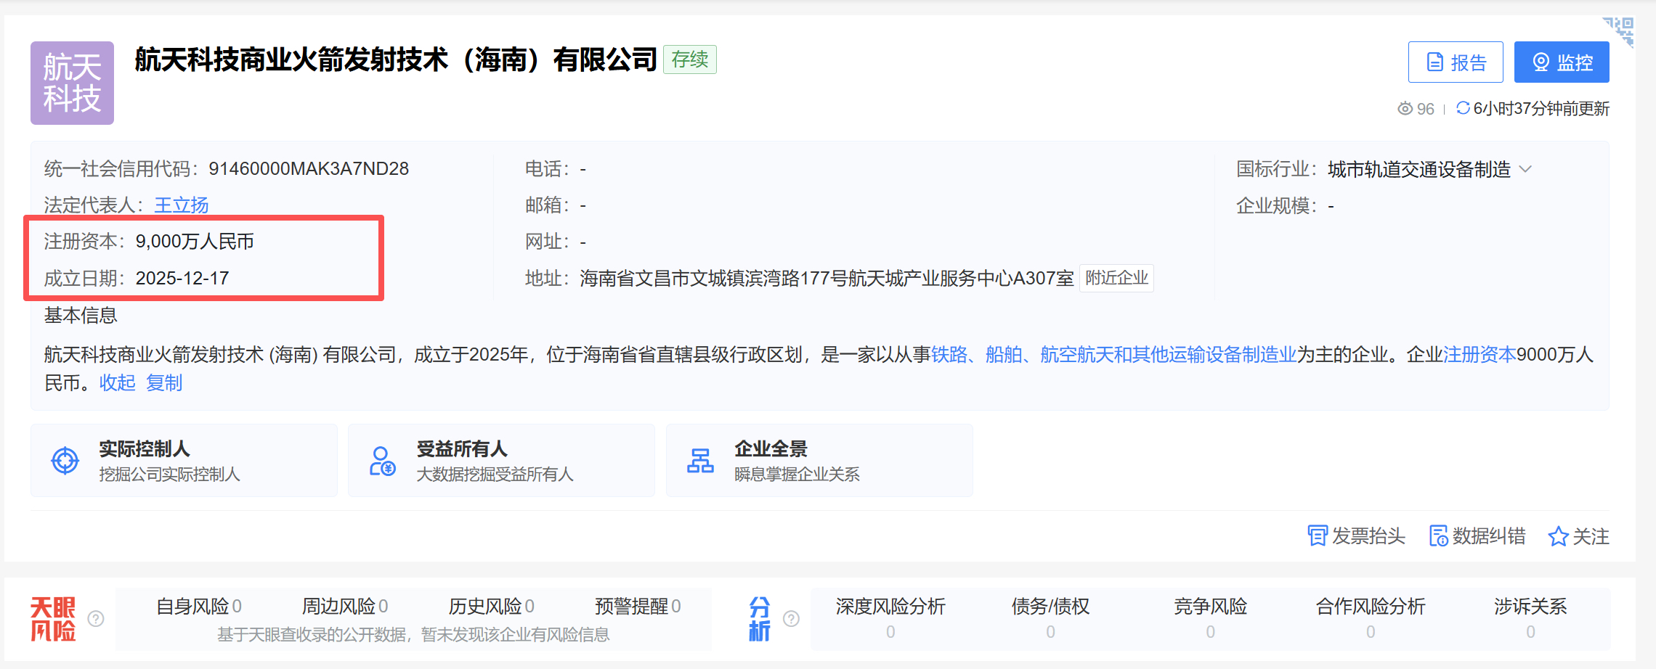Click the 天眼风险 red logo

tap(53, 619)
